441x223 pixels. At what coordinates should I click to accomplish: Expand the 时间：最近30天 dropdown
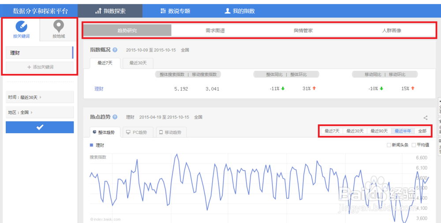(x=40, y=97)
